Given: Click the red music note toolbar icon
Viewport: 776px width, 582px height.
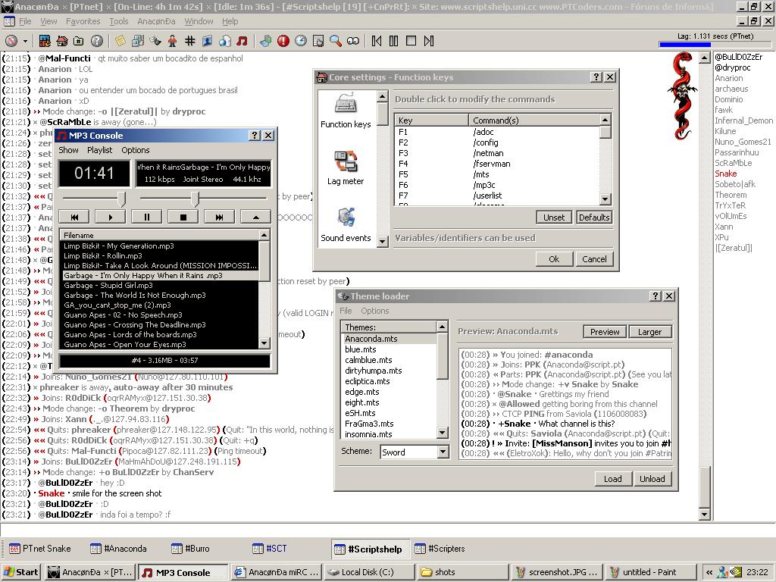Looking at the screenshot, I should click(242, 41).
